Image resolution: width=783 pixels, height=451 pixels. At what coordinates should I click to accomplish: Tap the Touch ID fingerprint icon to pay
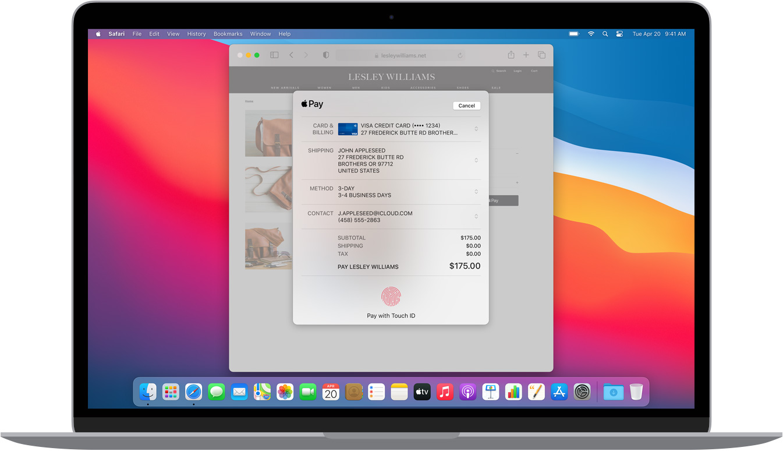[391, 297]
